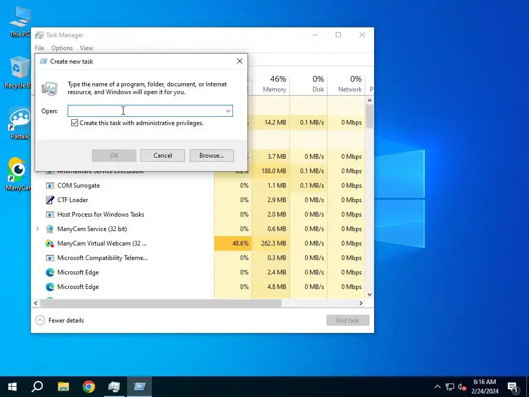Click the horizontal scrollbar right arrow
This screenshot has height=397, width=529.
pyautogui.click(x=361, y=303)
